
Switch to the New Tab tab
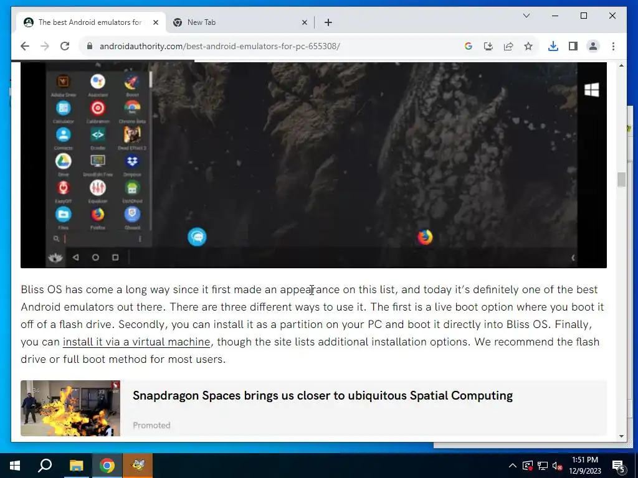(x=240, y=23)
